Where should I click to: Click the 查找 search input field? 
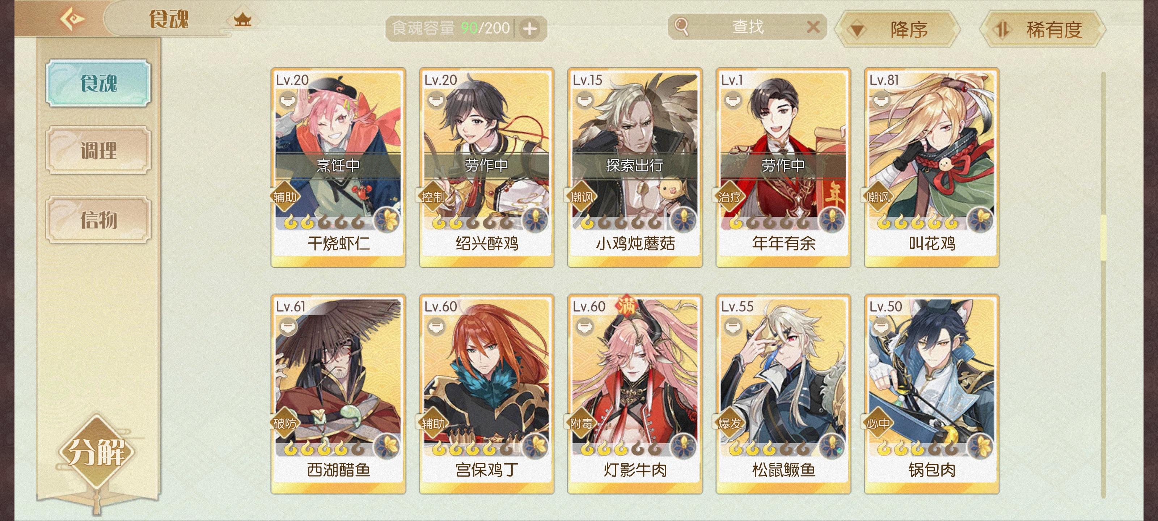(747, 27)
